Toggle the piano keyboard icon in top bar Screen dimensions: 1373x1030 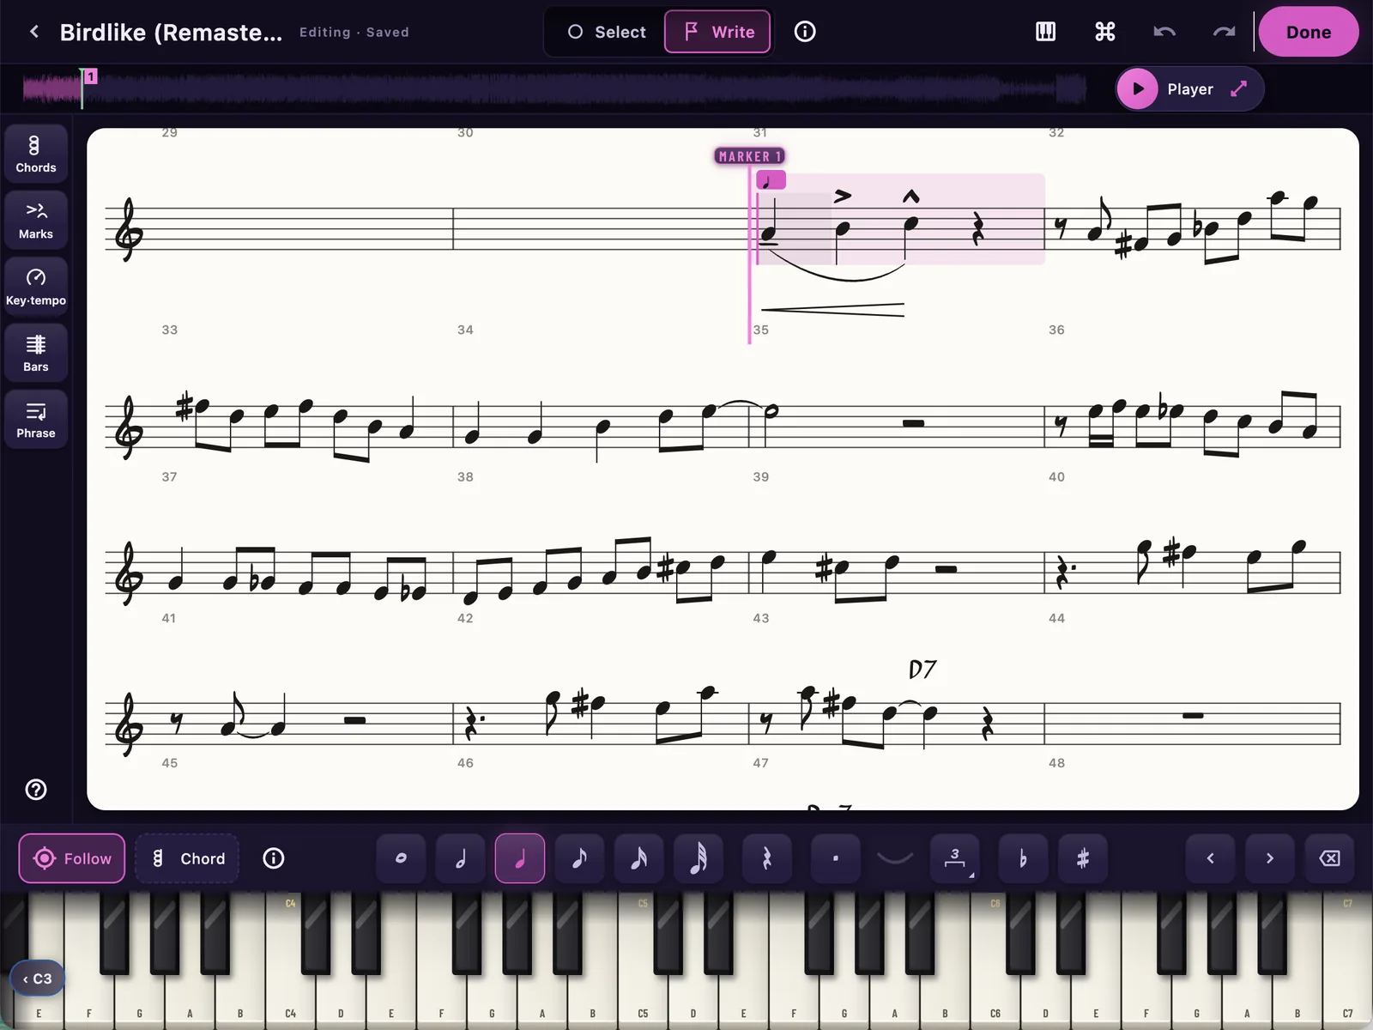click(1045, 32)
